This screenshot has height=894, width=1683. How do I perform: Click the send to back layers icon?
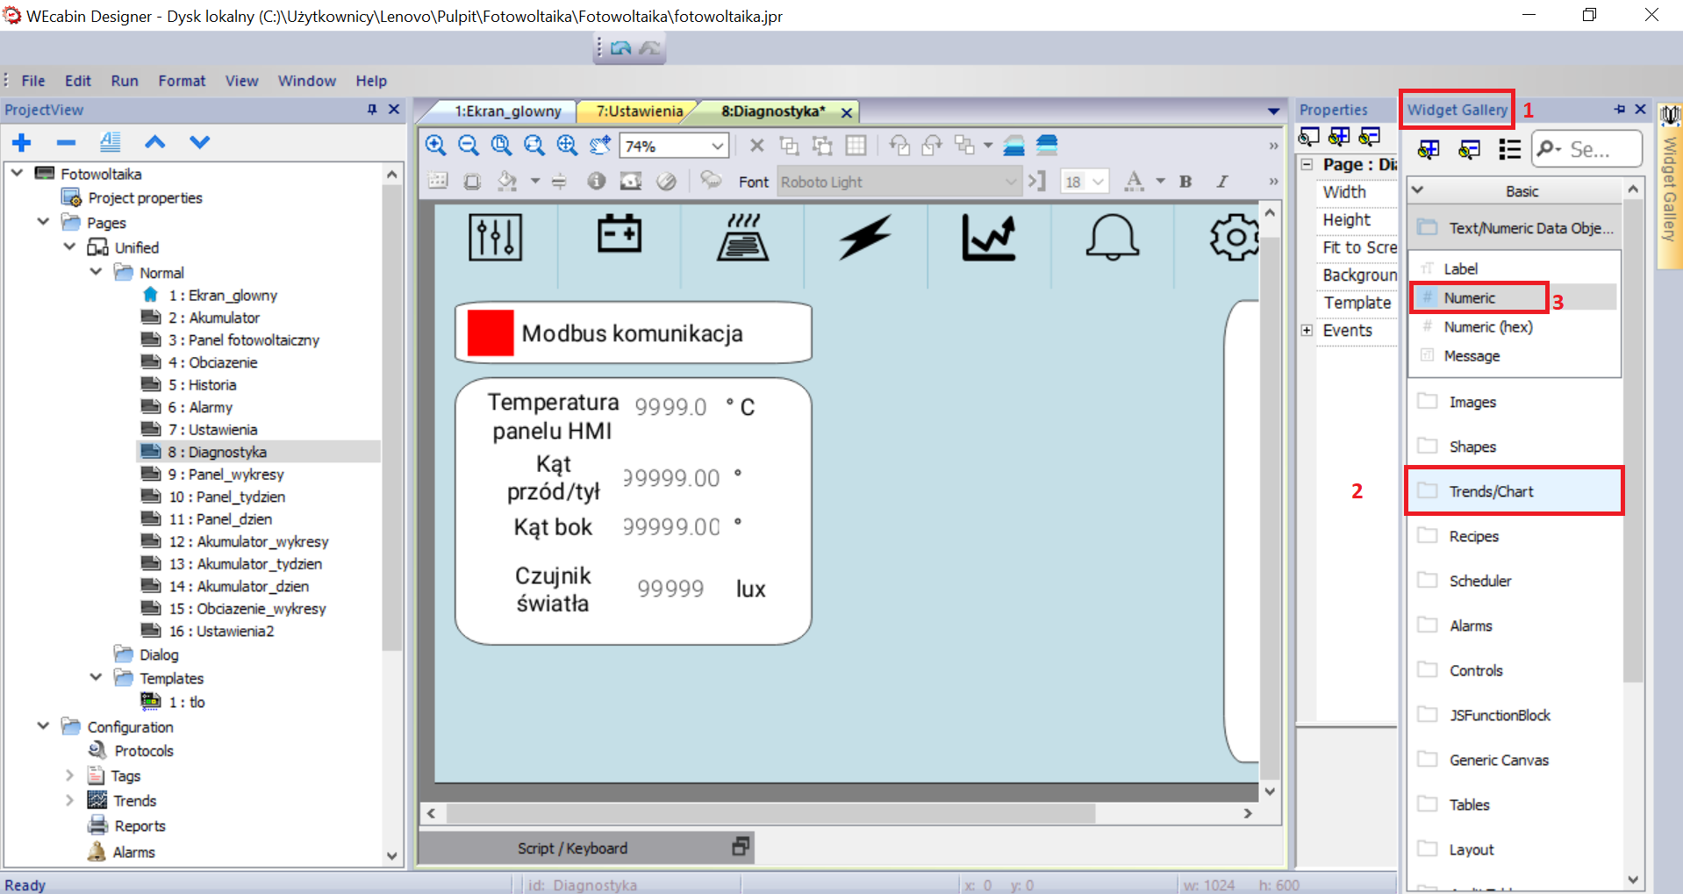pos(1047,146)
